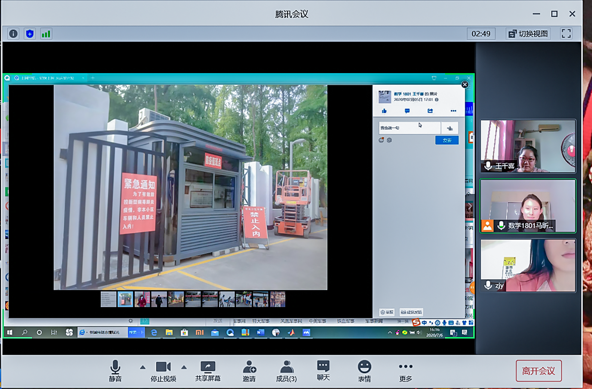Check network signal strength bars

46,34
